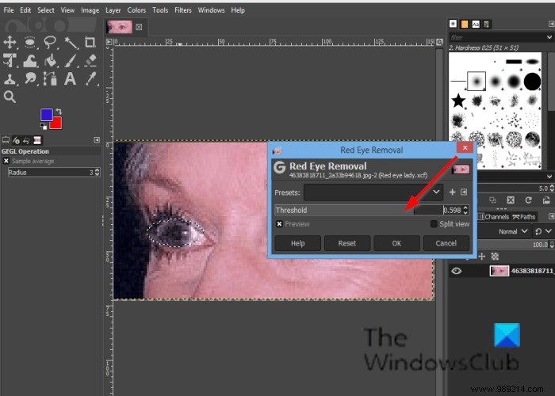
Task: Click the Reset button
Action: coord(347,243)
